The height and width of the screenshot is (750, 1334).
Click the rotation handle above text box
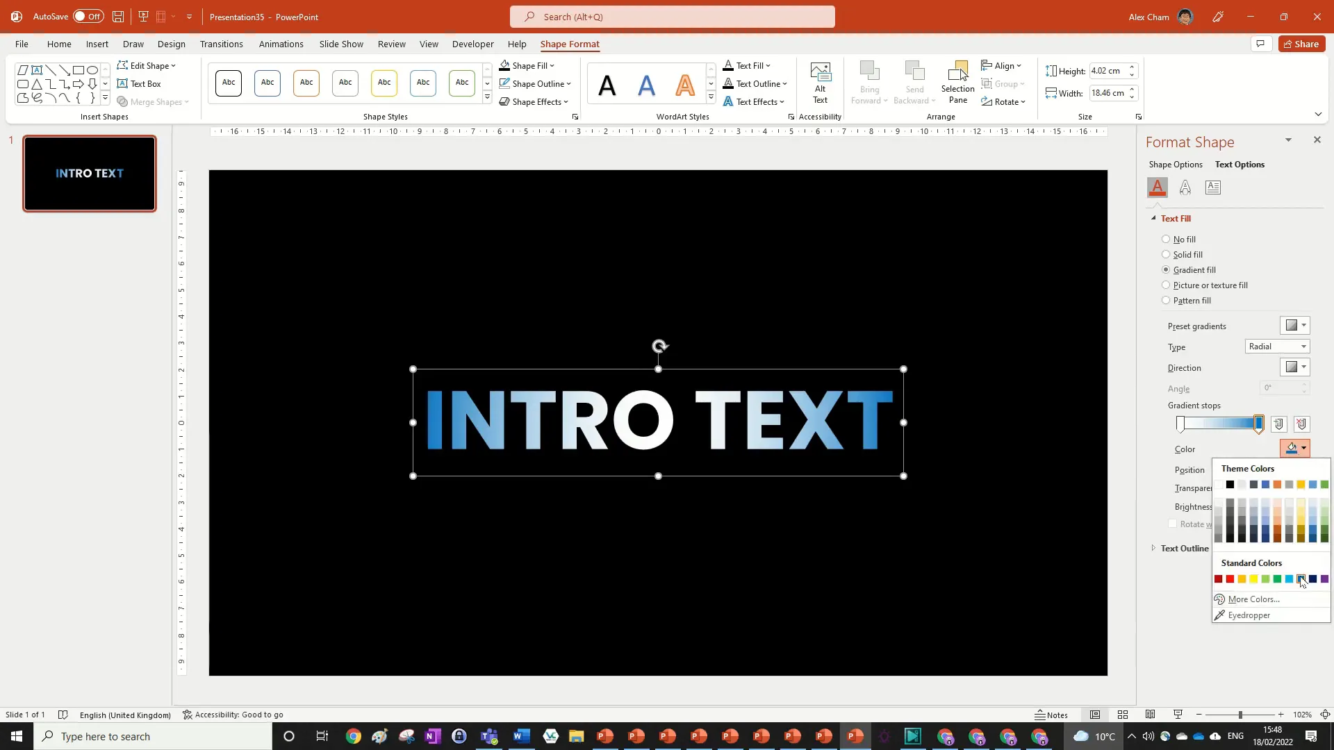[x=659, y=346]
